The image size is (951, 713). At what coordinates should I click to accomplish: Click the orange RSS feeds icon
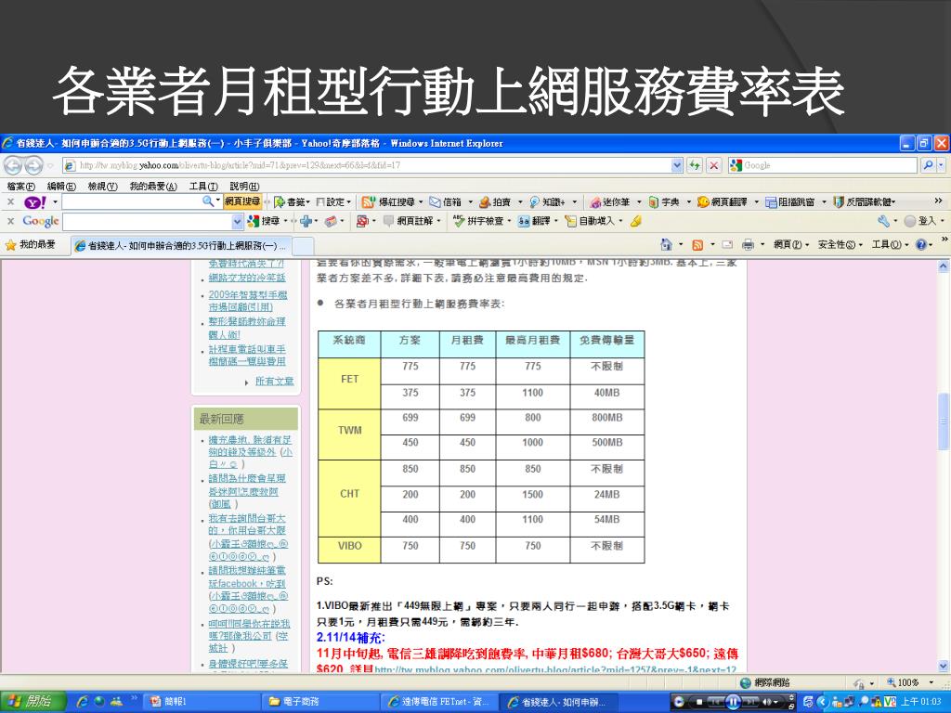pyautogui.click(x=697, y=244)
